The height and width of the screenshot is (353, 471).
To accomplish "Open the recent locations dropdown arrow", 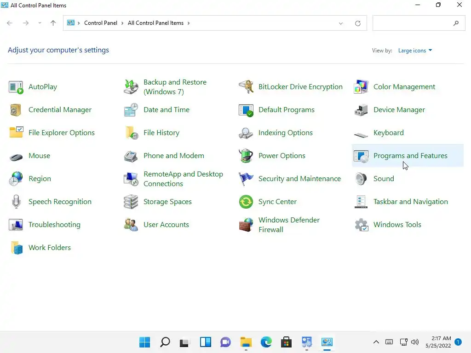I will pyautogui.click(x=40, y=23).
